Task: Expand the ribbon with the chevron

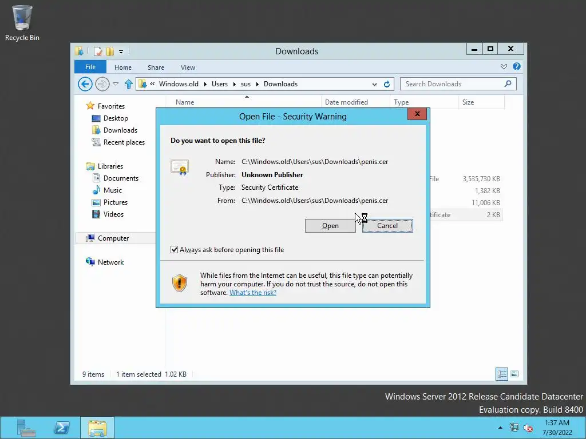Action: click(x=504, y=66)
